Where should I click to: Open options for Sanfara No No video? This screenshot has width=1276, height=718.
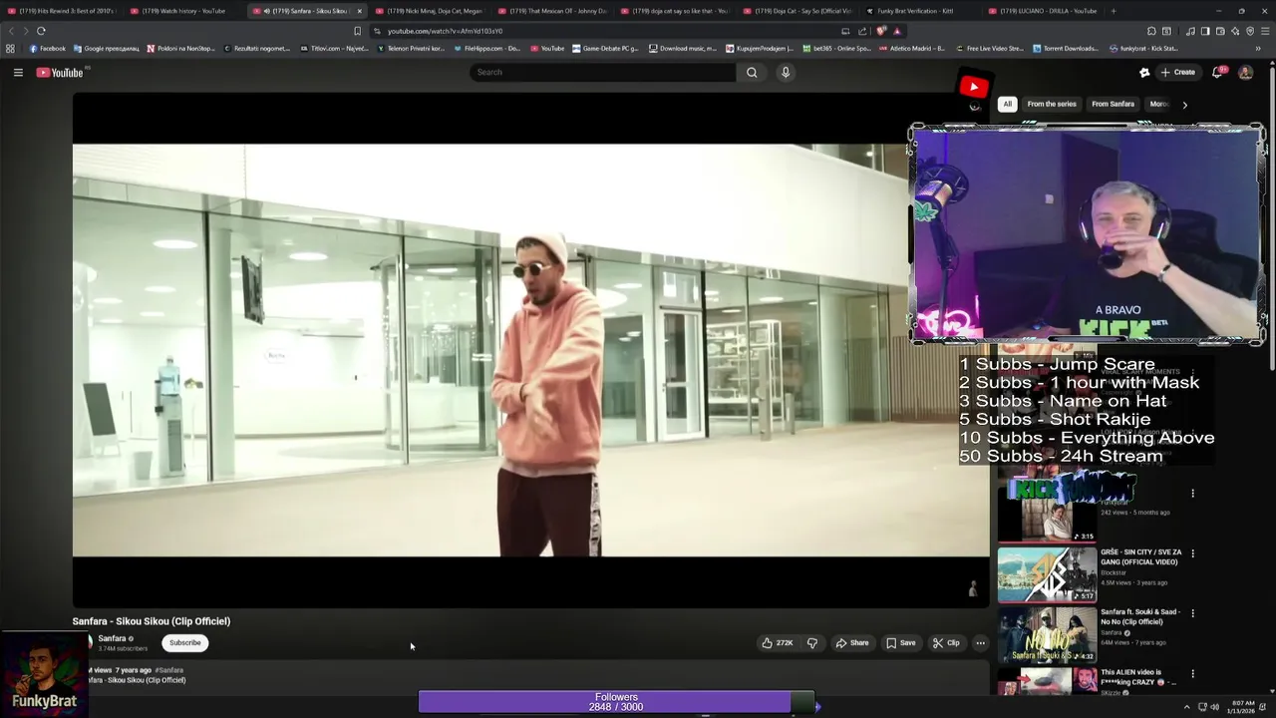tap(1192, 613)
